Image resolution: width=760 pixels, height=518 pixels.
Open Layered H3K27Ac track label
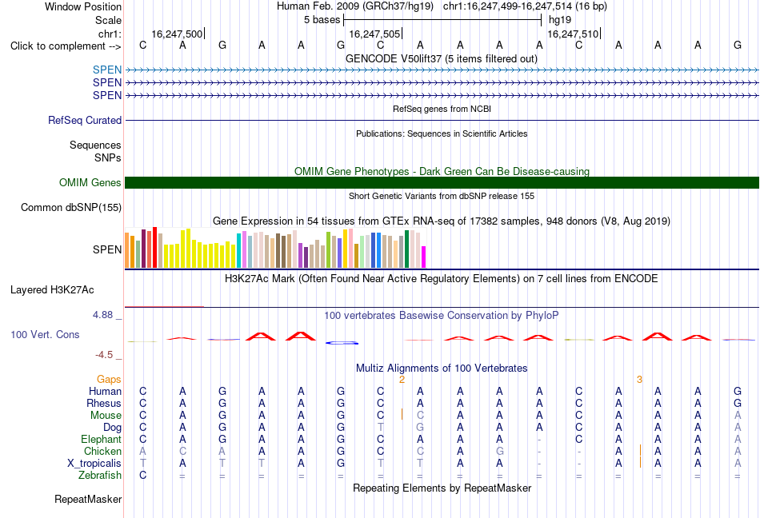52,290
